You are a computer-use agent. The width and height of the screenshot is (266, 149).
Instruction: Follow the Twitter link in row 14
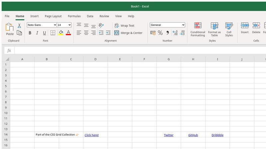(169, 135)
